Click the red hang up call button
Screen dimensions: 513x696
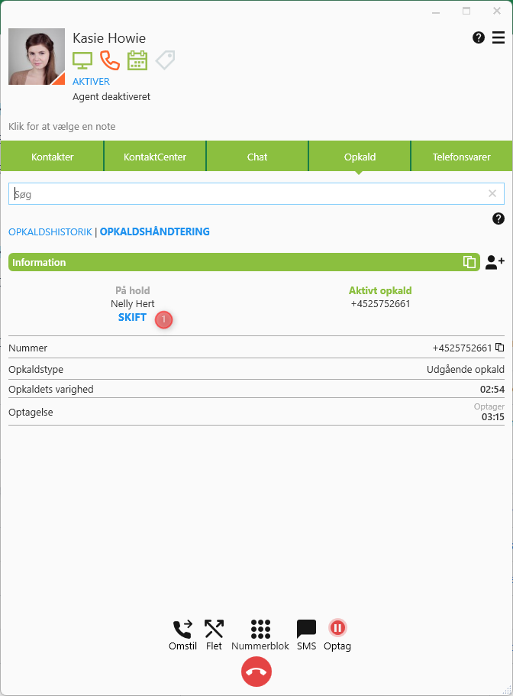coord(256,672)
